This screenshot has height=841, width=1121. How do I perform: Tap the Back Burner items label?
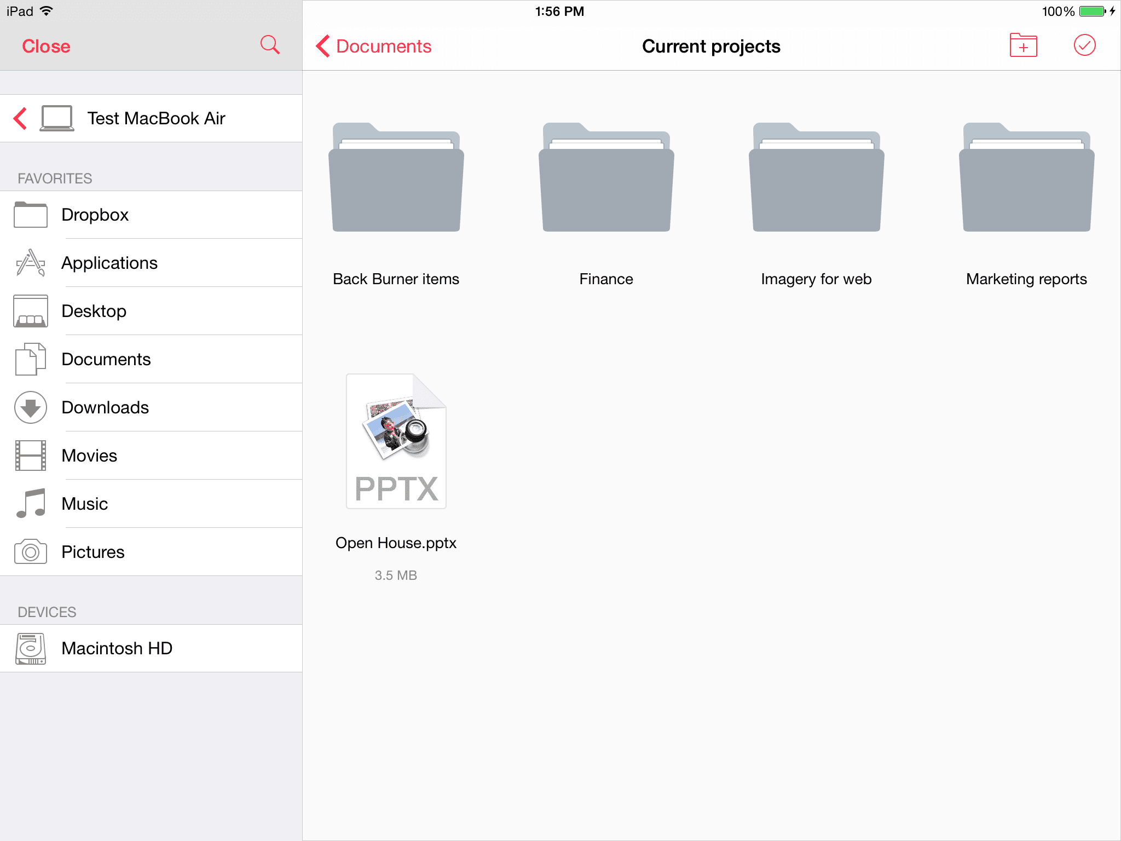coord(396,279)
